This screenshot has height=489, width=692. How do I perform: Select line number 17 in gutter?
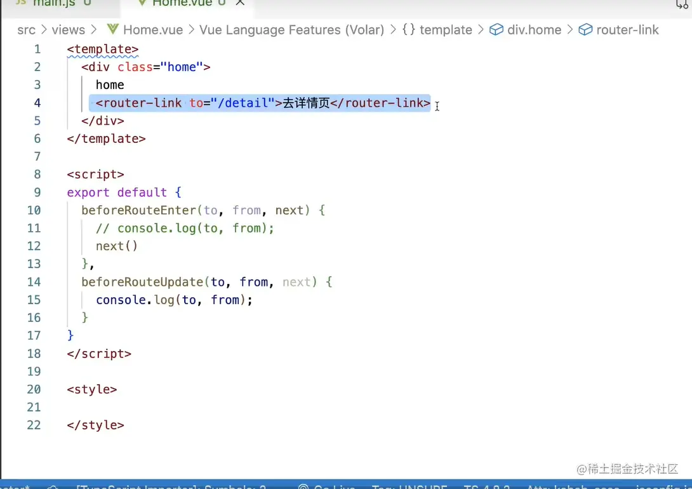pyautogui.click(x=34, y=336)
